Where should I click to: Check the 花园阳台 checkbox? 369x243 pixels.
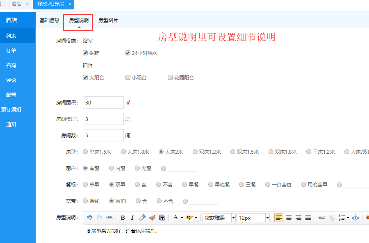tap(170, 78)
